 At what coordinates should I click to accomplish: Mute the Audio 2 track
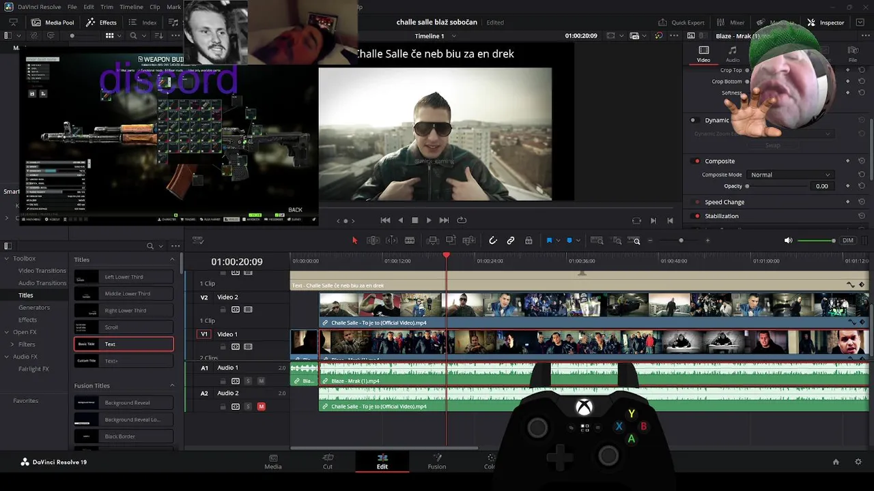click(x=261, y=406)
